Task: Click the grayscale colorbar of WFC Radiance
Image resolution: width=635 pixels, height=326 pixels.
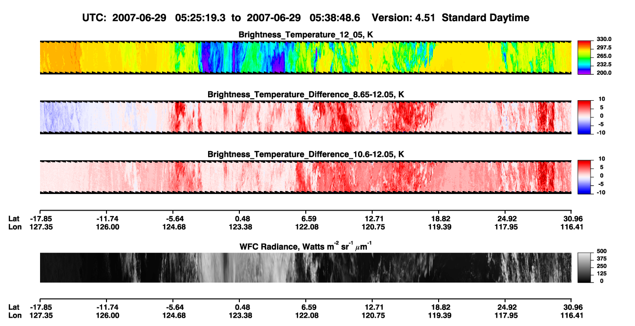Action: point(584,267)
